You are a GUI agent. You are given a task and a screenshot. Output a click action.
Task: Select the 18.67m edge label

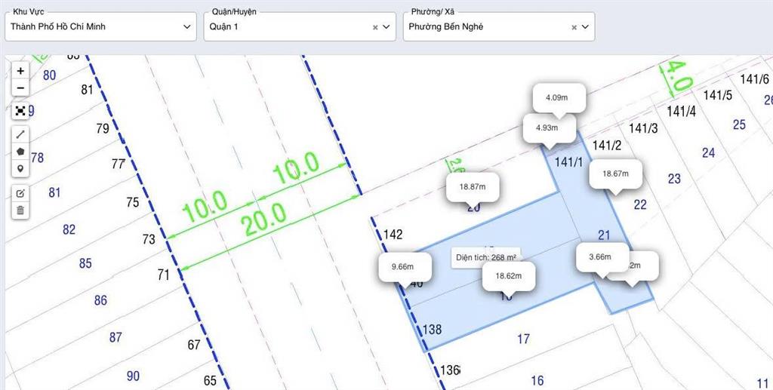[615, 174]
